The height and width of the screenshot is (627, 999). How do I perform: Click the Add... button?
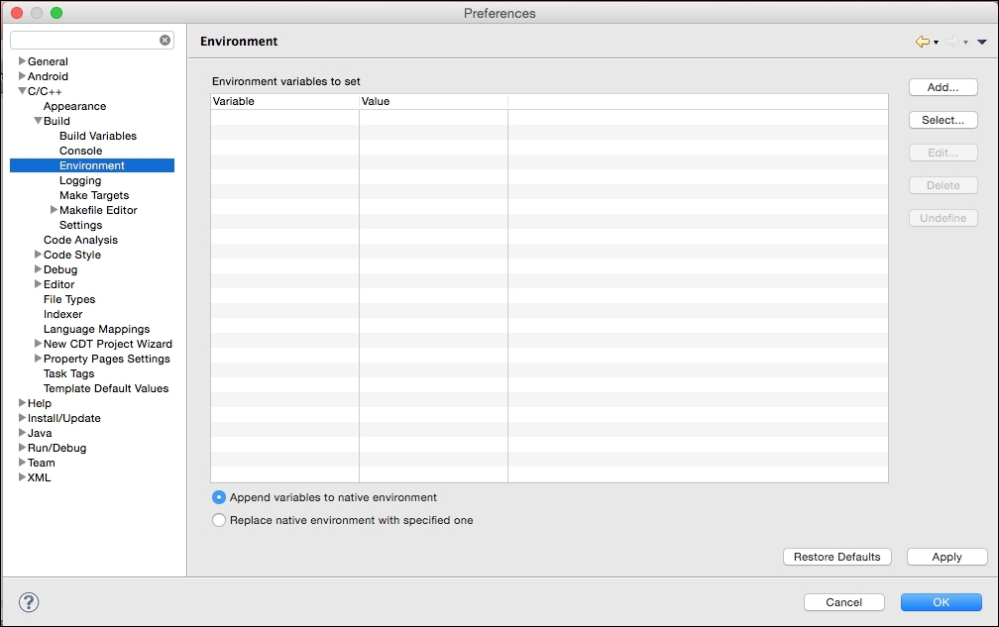[943, 87]
